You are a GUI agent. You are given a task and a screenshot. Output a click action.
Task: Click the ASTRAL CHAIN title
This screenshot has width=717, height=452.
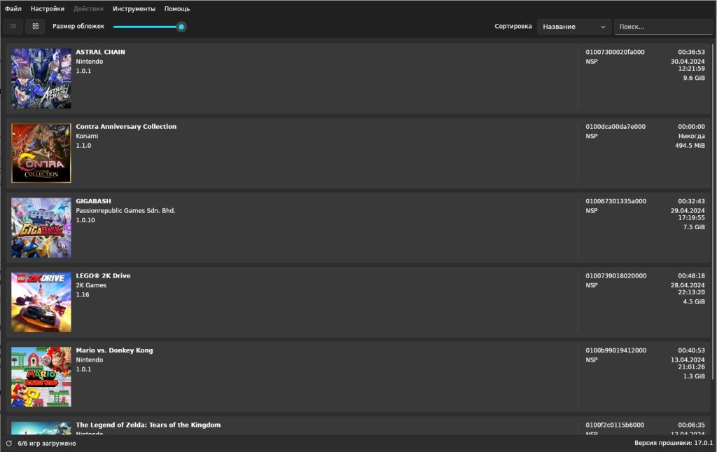point(100,52)
